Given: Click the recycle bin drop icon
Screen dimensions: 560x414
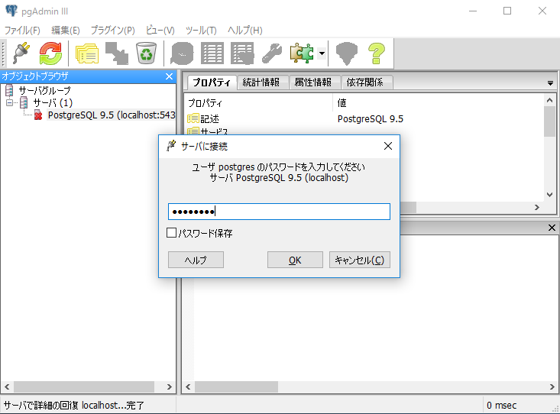Looking at the screenshot, I should 146,53.
